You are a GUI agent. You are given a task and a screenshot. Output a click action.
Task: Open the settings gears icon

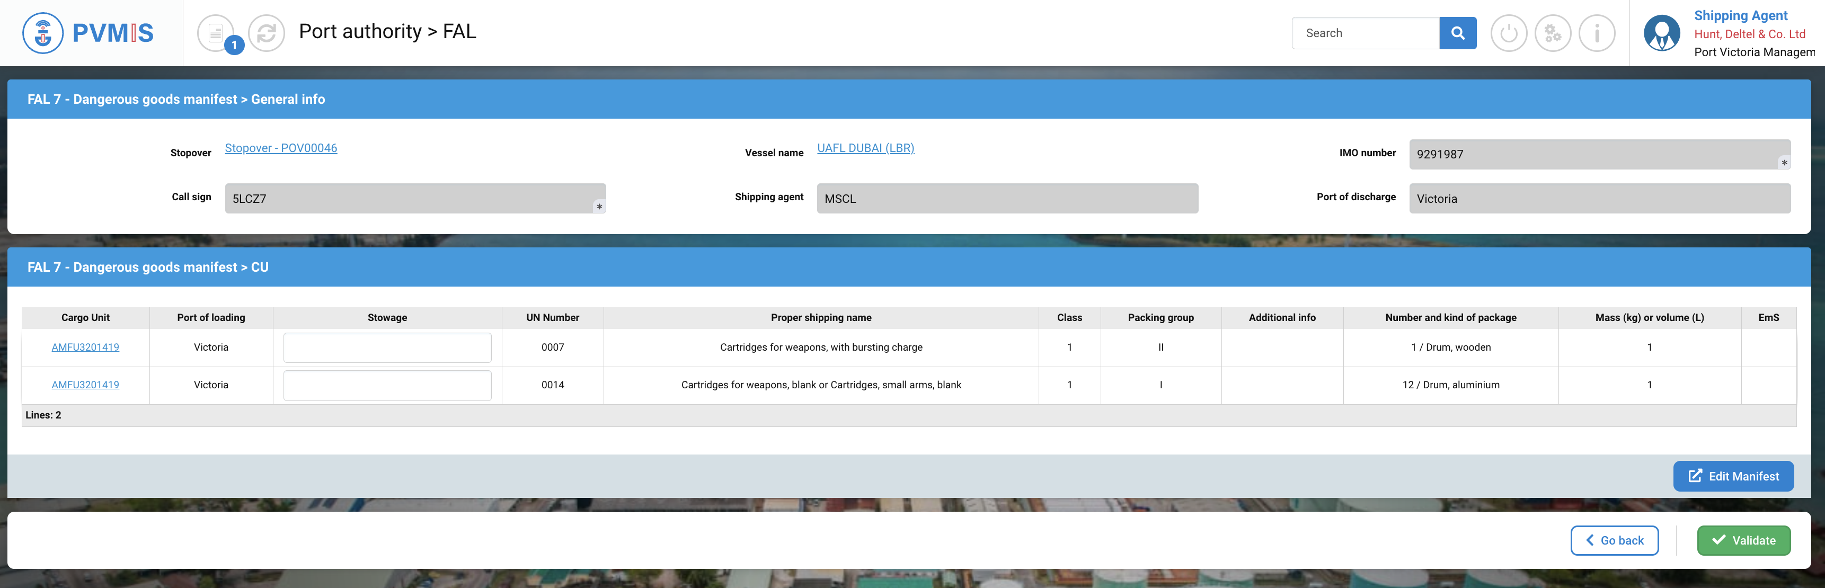tap(1552, 33)
